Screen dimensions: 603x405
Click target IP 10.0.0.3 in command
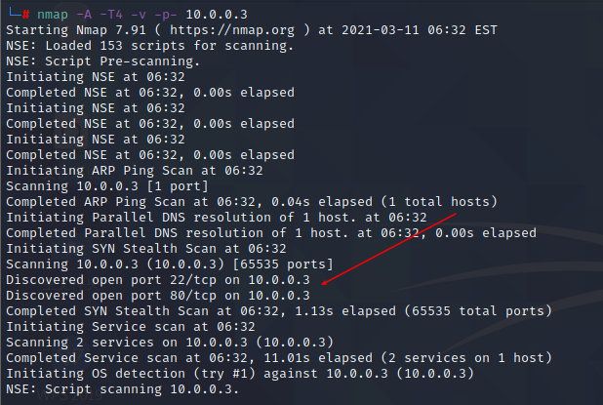(217, 15)
